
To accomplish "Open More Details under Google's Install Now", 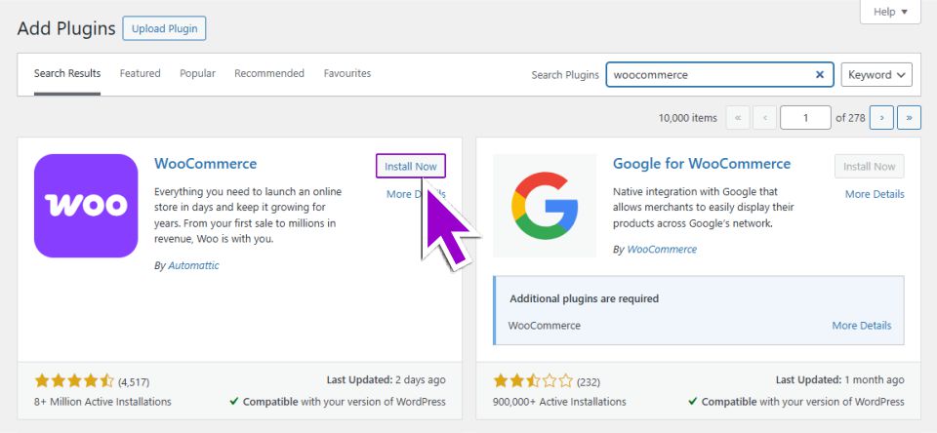I will point(875,194).
